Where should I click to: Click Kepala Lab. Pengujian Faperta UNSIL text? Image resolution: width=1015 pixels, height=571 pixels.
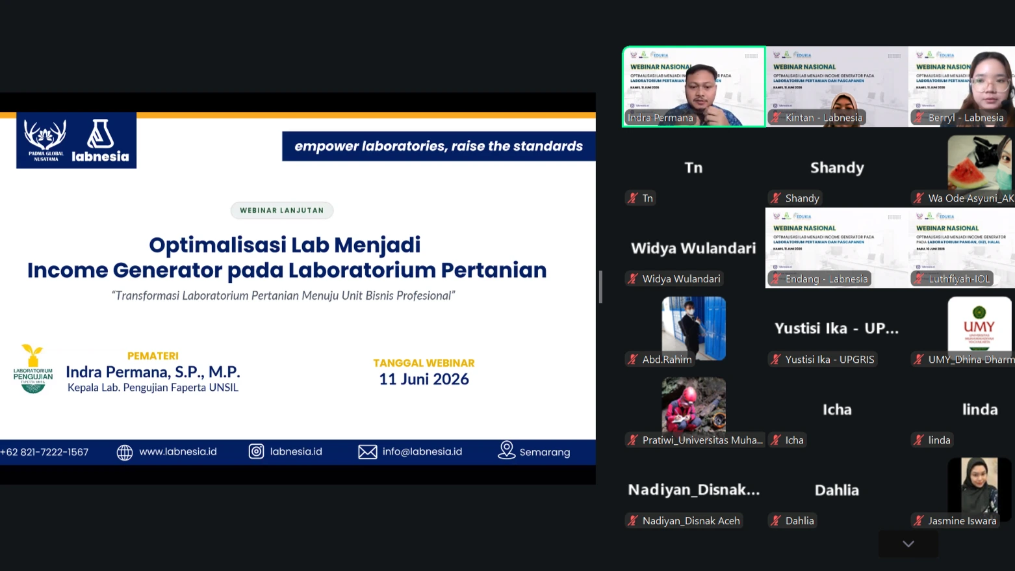[153, 388]
